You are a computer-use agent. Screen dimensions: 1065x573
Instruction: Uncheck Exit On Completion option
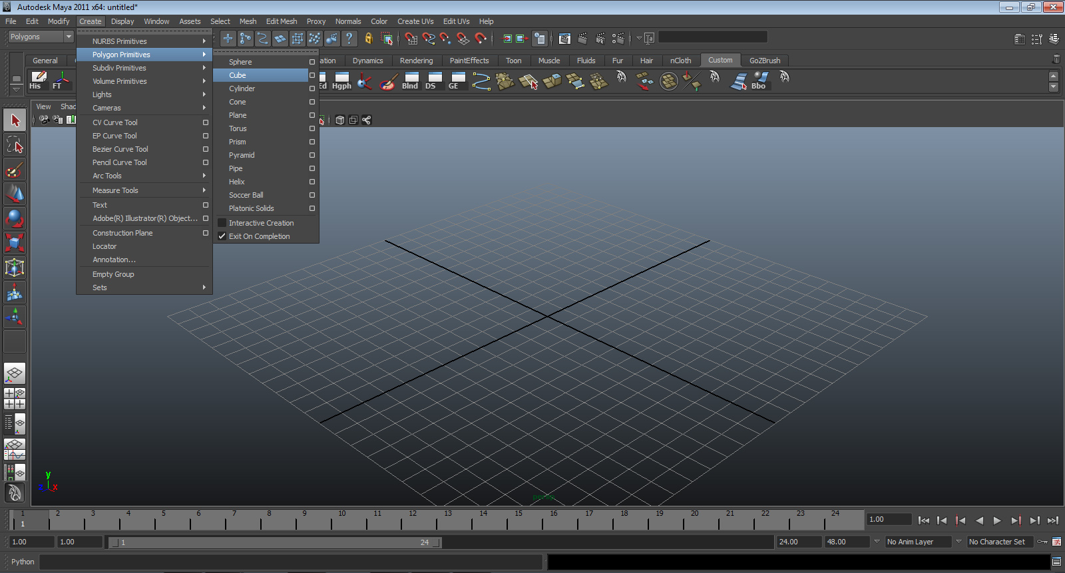[222, 236]
